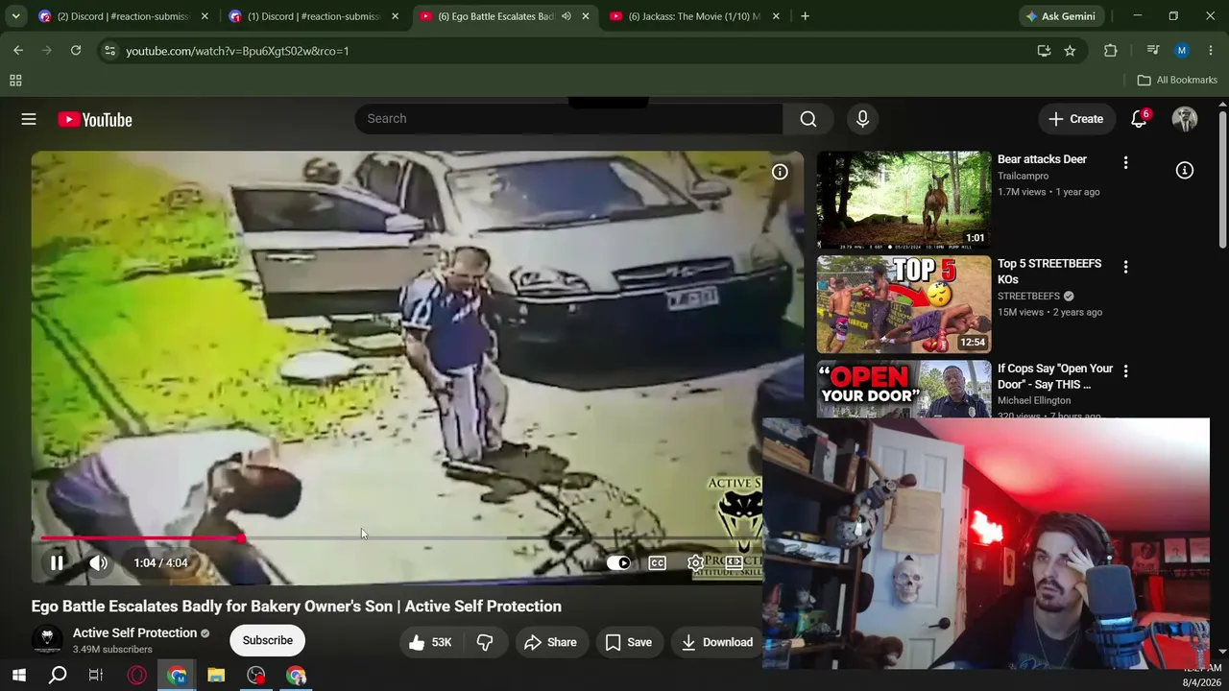Reload the current page
The height and width of the screenshot is (691, 1229).
(x=76, y=51)
